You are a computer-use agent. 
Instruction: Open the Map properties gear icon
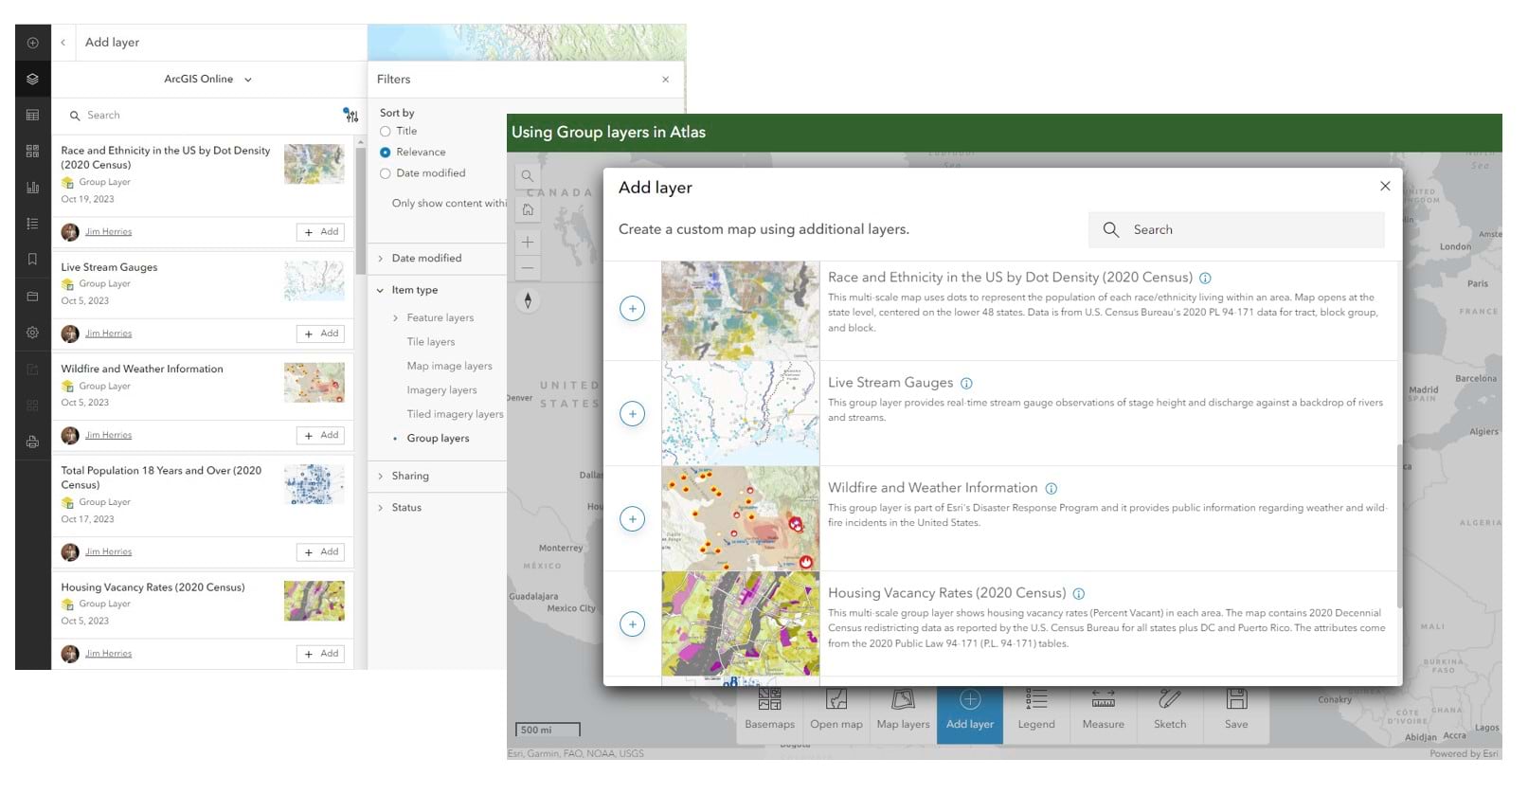32,333
